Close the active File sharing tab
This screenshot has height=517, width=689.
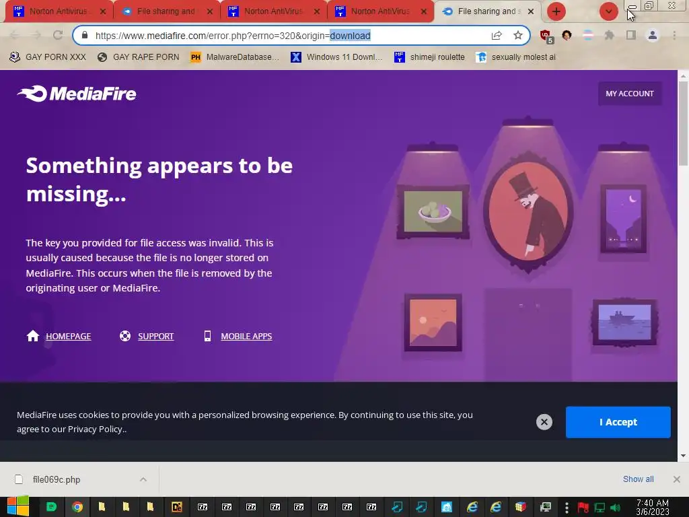531,11
